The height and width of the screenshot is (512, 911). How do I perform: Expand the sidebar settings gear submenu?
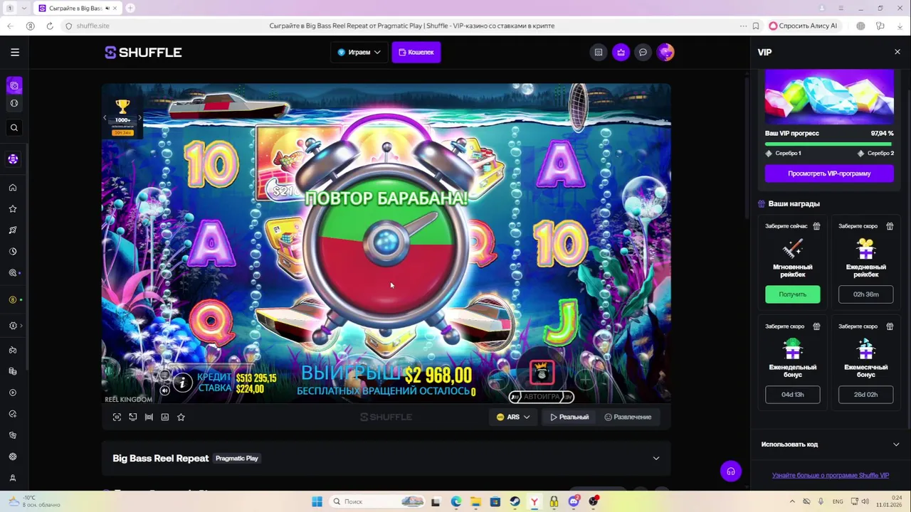(x=14, y=326)
